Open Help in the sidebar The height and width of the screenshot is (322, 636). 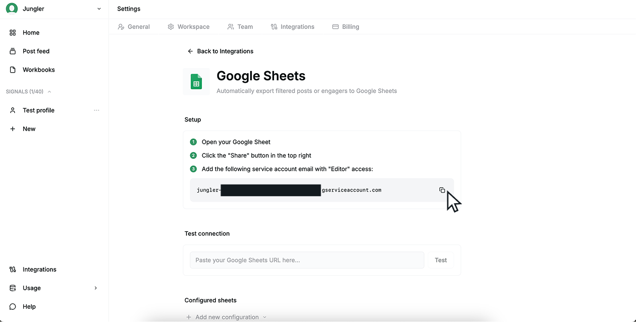tap(29, 307)
